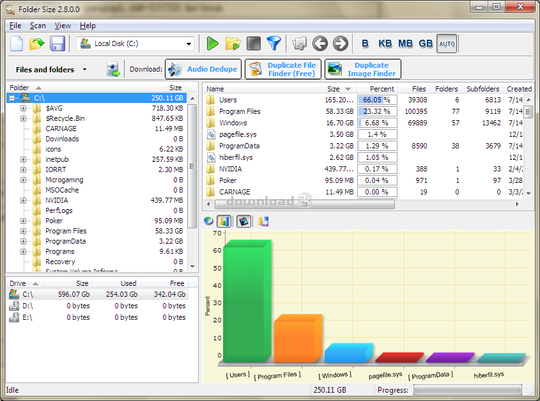This screenshot has width=540, height=401.
Task: Switch to pie chart view
Action: click(209, 221)
